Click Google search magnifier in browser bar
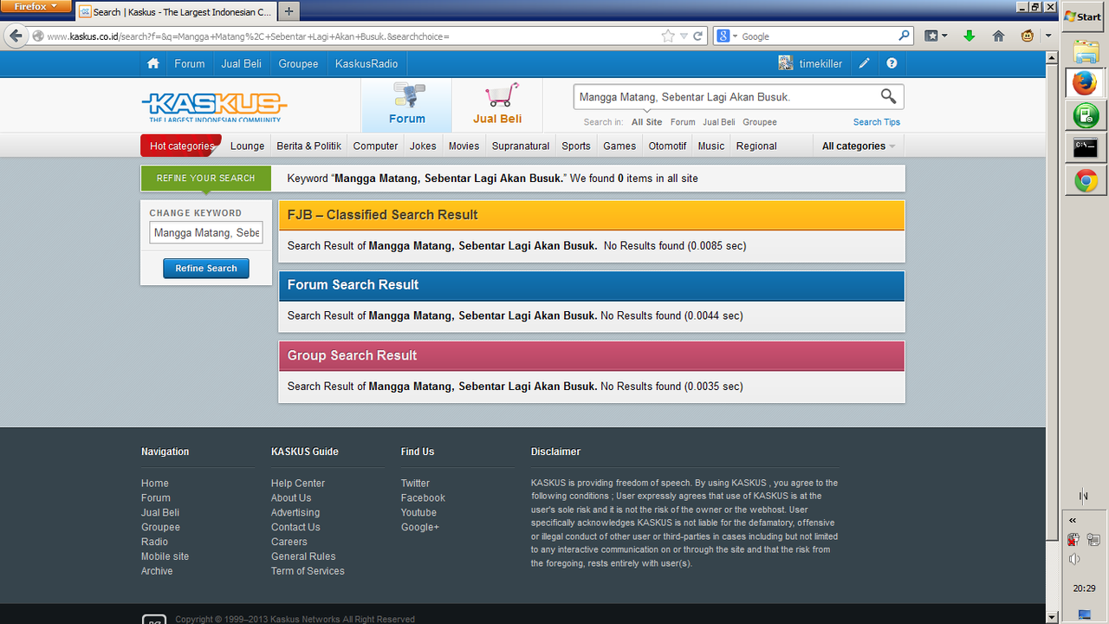The image size is (1109, 624). tap(904, 36)
